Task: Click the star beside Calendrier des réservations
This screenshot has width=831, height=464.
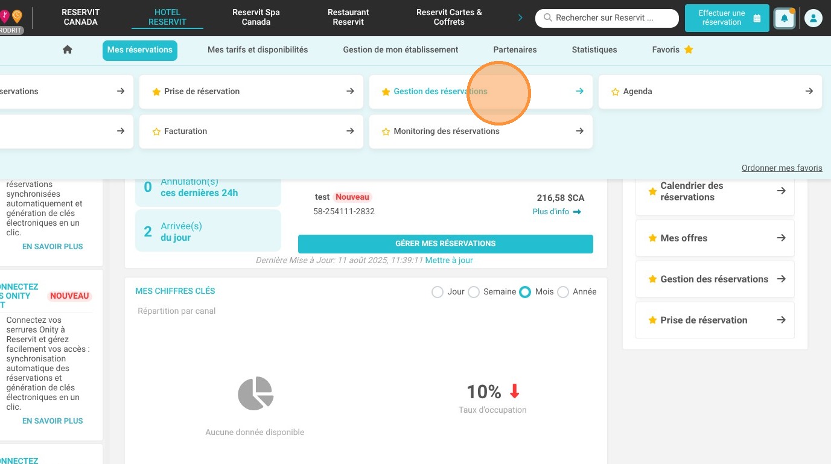Action: click(x=652, y=191)
